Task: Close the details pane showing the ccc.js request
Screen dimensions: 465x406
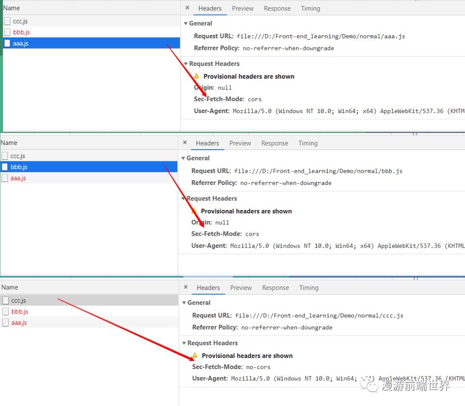Action: [186, 287]
